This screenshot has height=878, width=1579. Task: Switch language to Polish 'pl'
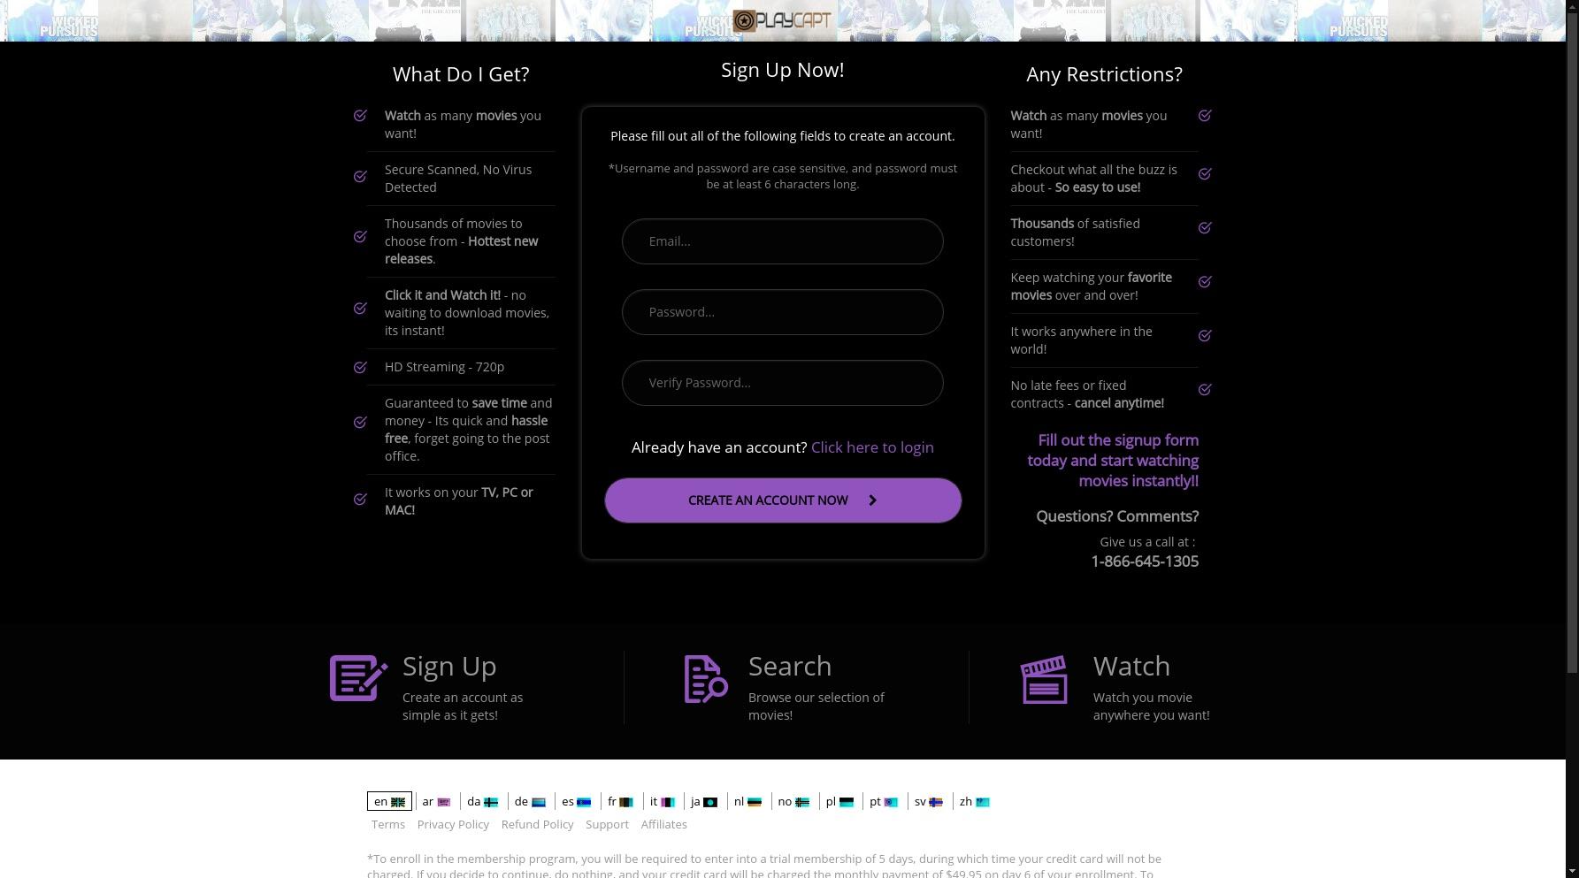(x=839, y=802)
